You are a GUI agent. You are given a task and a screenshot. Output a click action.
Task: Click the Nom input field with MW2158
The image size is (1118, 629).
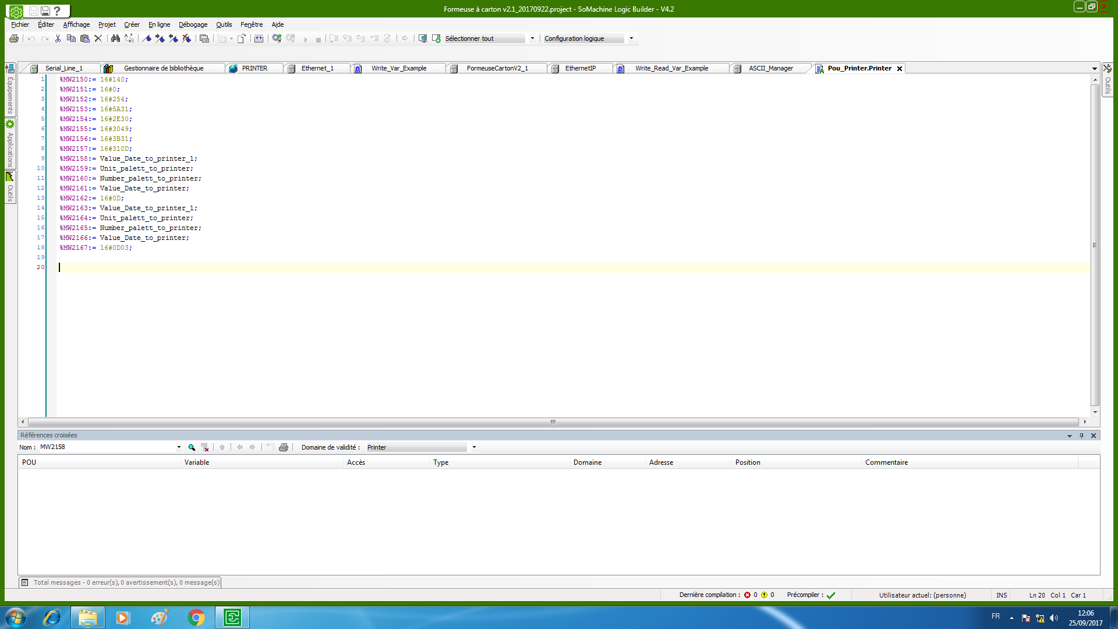point(105,447)
